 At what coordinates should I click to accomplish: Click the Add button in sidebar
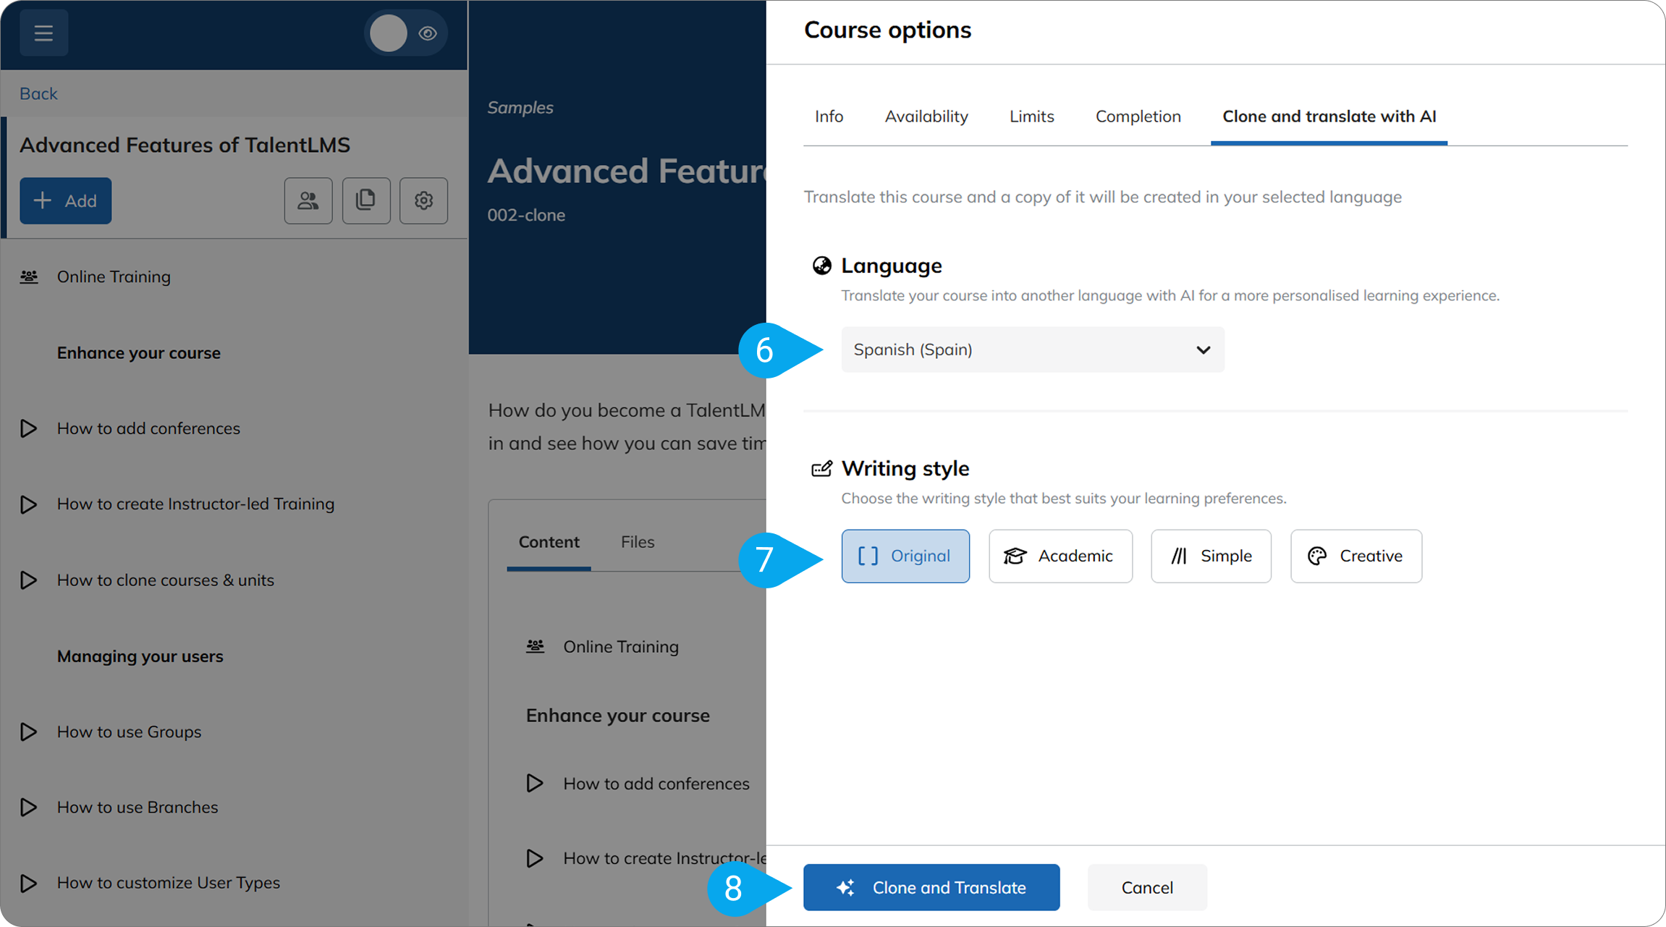tap(65, 200)
